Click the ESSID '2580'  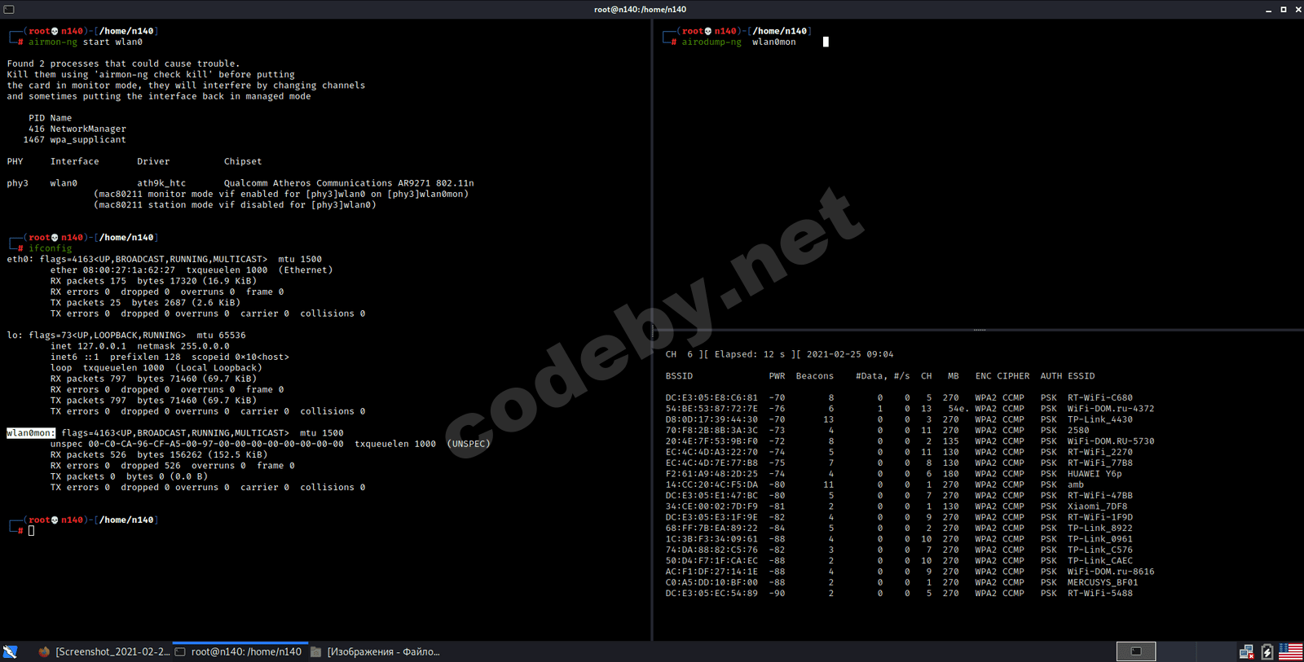[x=1078, y=431]
